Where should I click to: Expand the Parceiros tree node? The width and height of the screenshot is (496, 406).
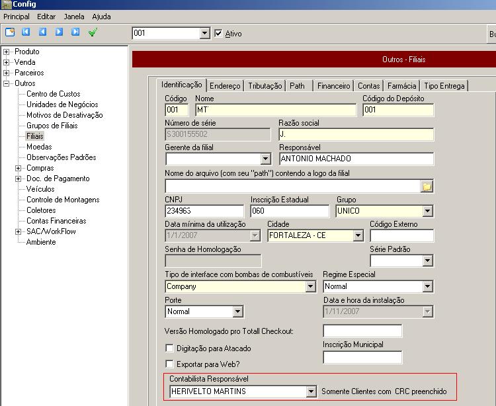pos(6,73)
